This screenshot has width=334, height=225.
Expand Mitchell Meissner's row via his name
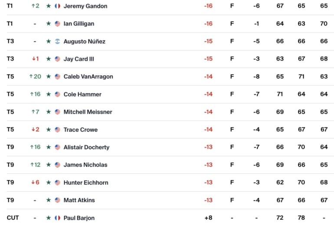coord(88,112)
